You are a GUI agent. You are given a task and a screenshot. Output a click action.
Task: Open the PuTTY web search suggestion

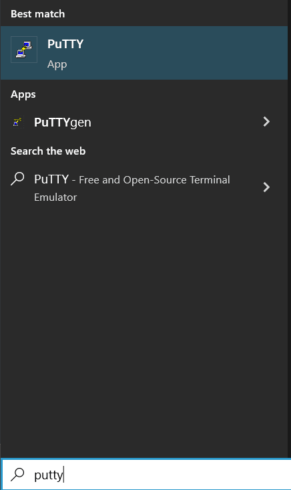[x=143, y=187]
